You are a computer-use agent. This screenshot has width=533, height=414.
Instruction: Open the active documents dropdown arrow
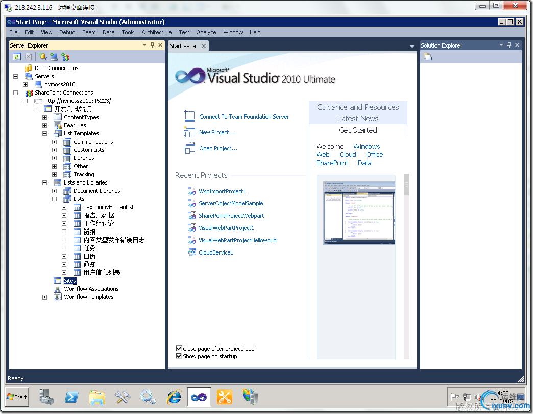click(412, 47)
